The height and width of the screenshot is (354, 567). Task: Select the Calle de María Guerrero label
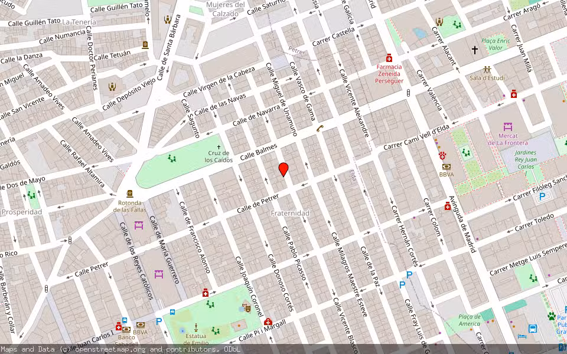point(165,249)
